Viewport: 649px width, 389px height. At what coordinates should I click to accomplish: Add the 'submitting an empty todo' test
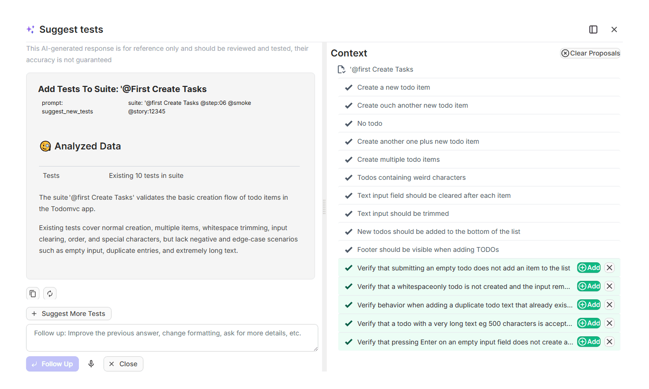pyautogui.click(x=589, y=268)
